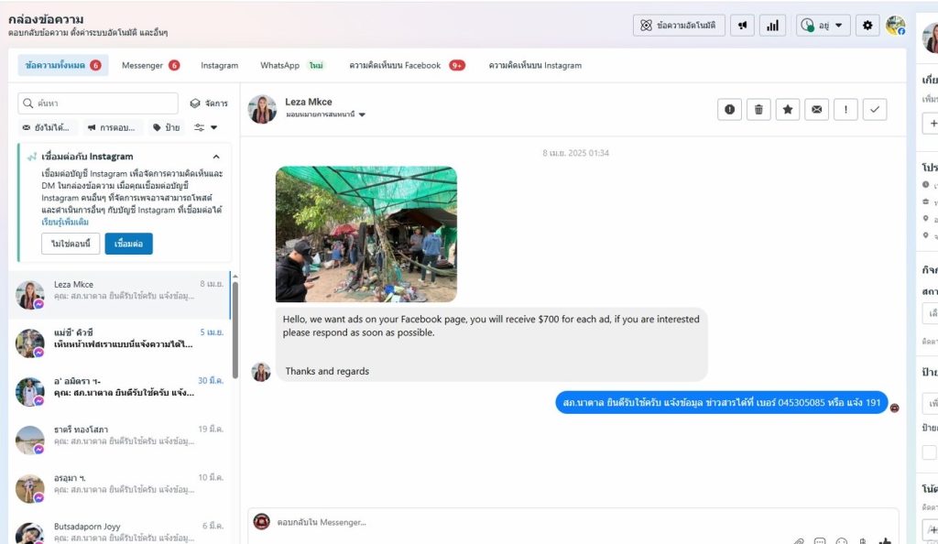Open the availability status dropdown (อยู่)

coord(823,26)
